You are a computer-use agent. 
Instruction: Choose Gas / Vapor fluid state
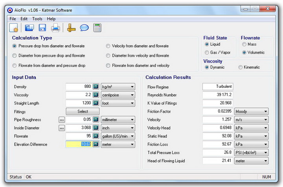tap(217, 52)
